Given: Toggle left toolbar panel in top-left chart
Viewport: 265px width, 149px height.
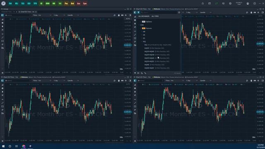Looking at the screenshot, I should pos(2,15).
